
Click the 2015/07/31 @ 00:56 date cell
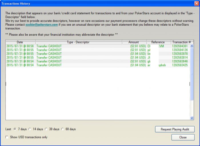click(x=20, y=46)
